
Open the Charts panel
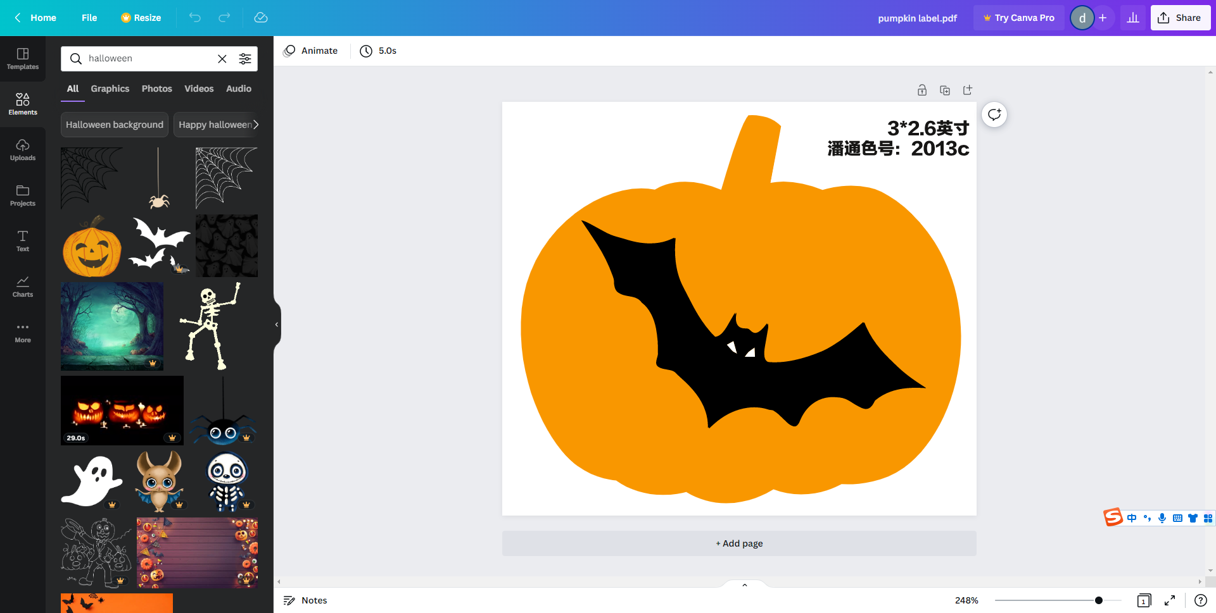tap(23, 287)
